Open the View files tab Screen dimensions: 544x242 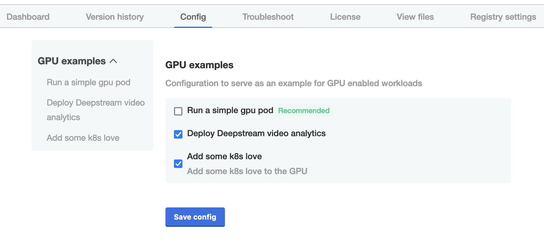pos(415,17)
